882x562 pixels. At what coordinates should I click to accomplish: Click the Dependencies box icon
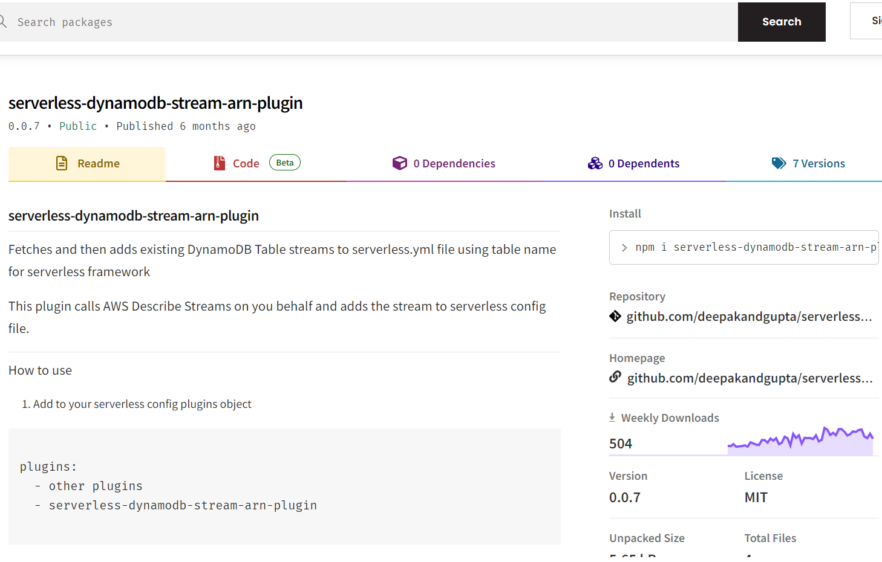tap(400, 163)
